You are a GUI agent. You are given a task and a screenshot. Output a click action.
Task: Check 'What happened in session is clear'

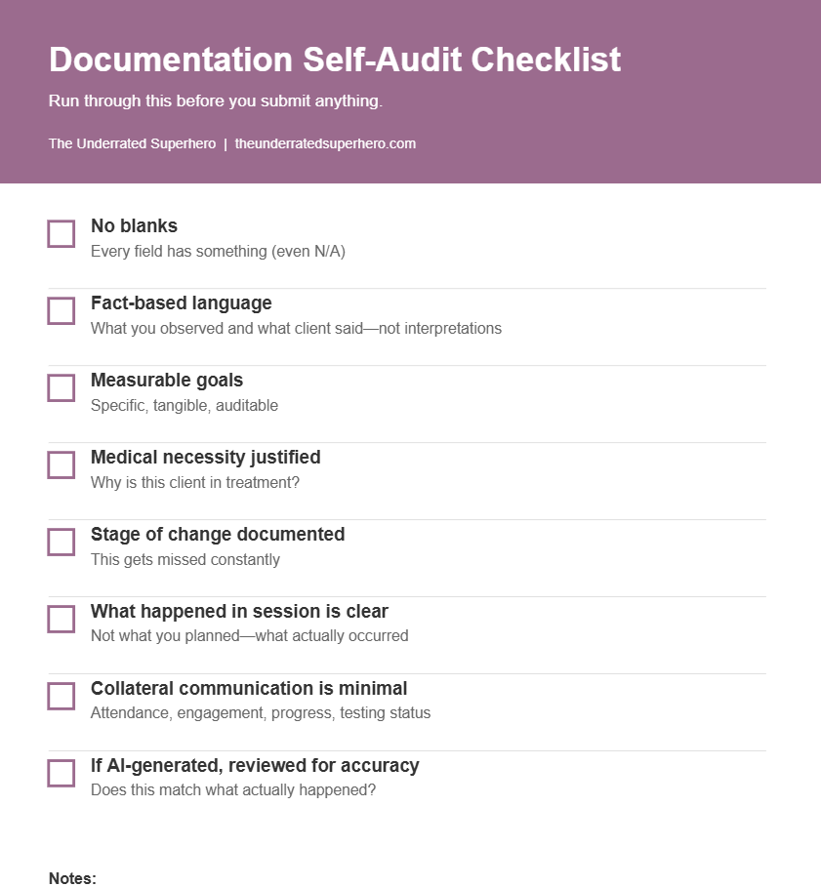click(62, 620)
